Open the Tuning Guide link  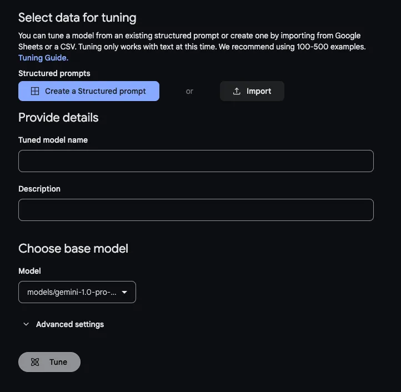[43, 58]
